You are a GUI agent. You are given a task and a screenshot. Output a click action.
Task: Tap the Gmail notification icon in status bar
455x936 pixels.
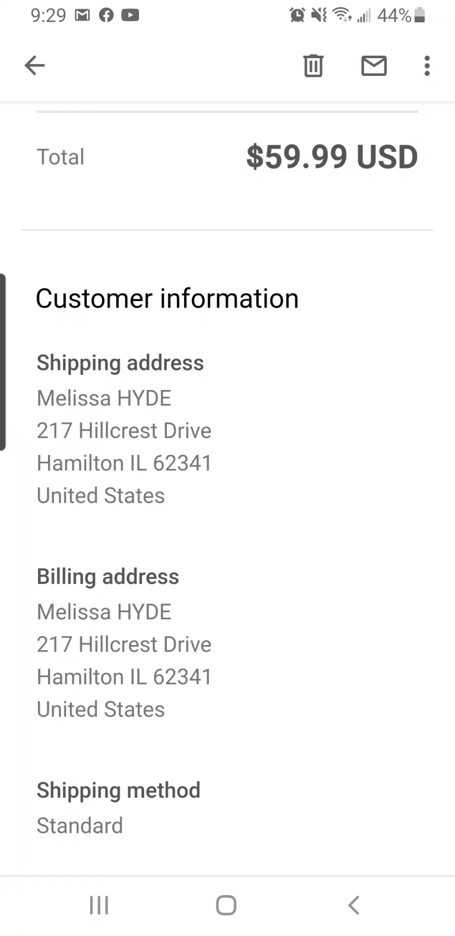pyautogui.click(x=82, y=15)
